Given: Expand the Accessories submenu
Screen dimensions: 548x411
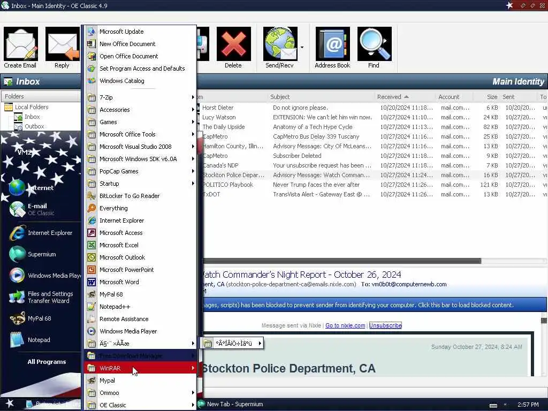Looking at the screenshot, I should [x=141, y=110].
